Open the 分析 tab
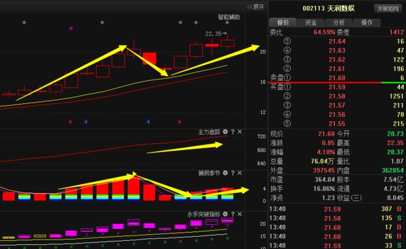Viewport: 406px width, 249px height. click(x=339, y=23)
